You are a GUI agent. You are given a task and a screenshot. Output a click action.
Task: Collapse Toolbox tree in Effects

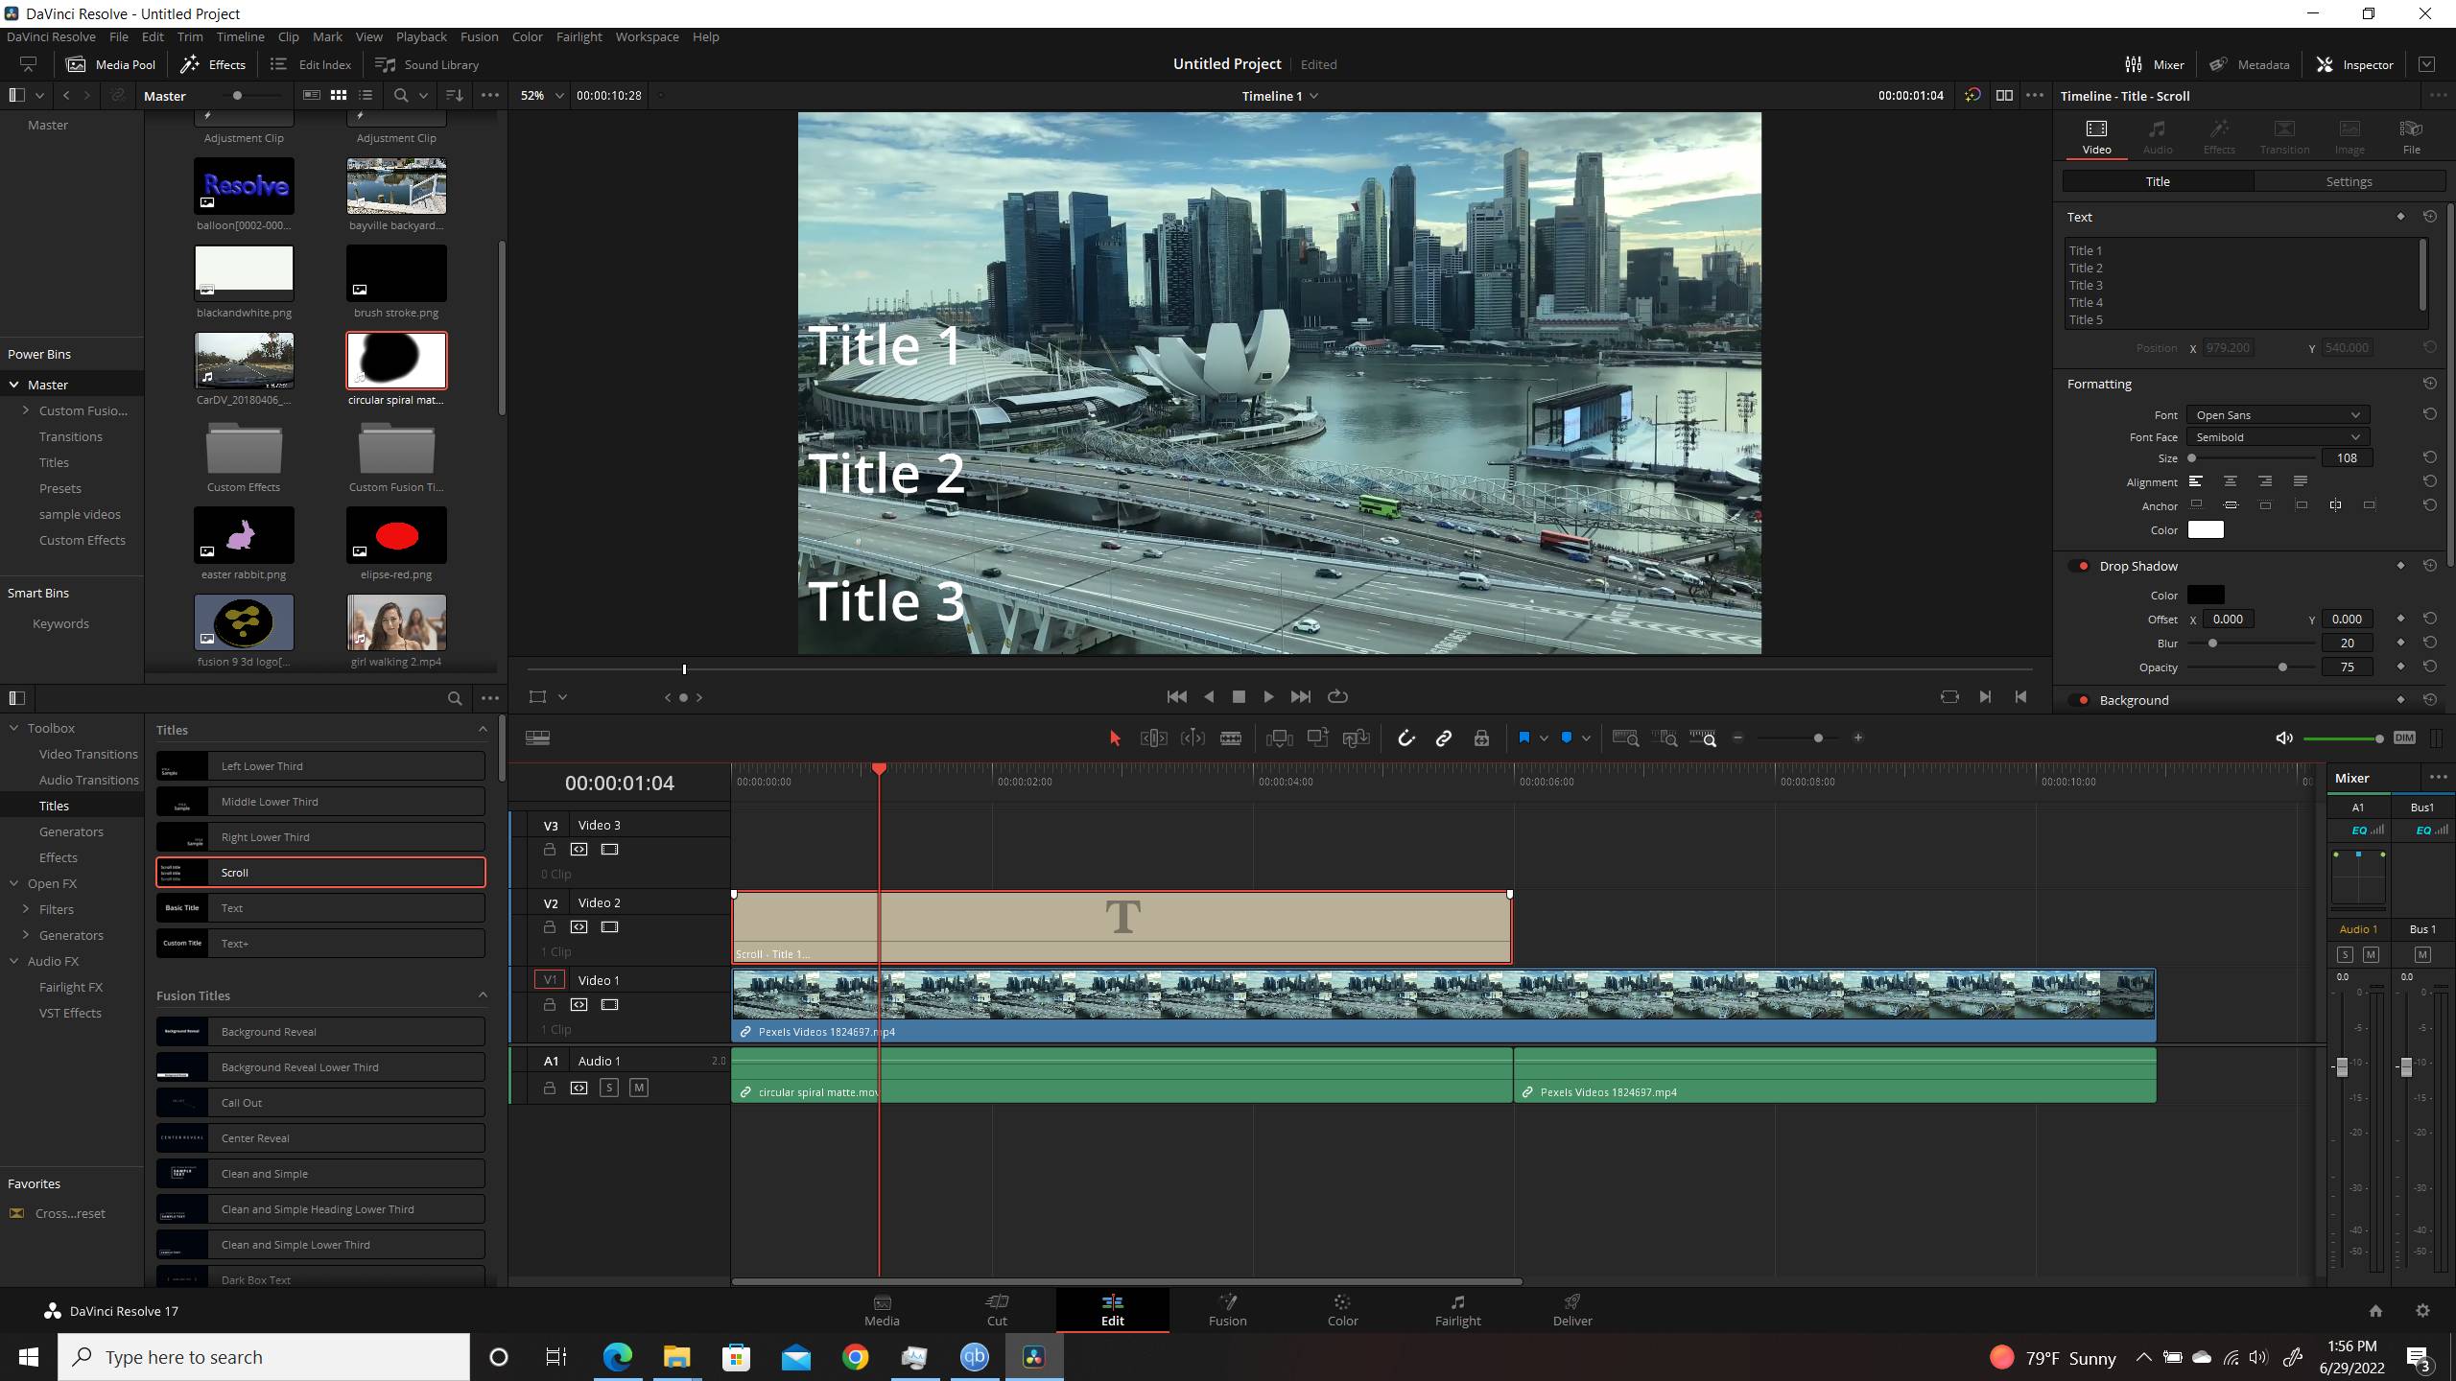[14, 728]
